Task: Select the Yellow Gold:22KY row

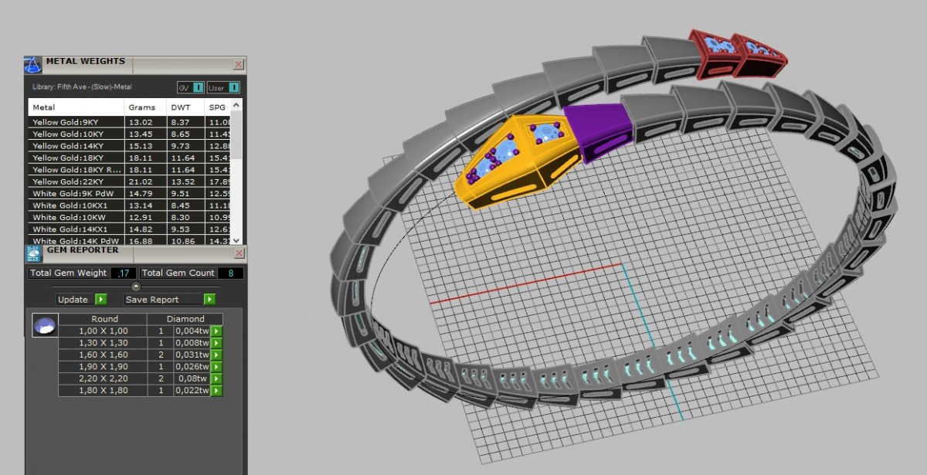Action: click(130, 182)
